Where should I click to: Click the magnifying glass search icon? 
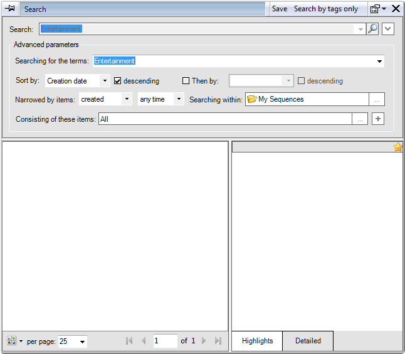tap(372, 29)
